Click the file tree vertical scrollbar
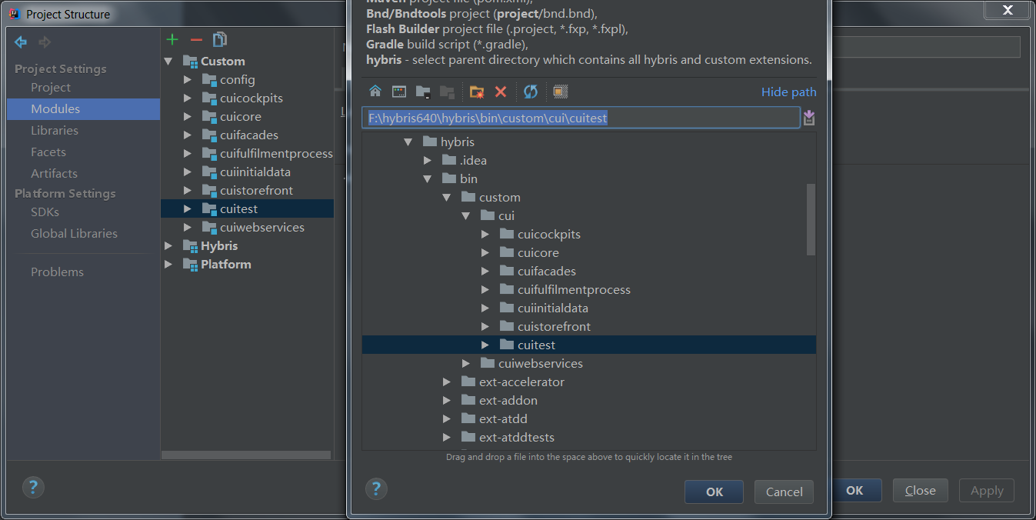 tap(811, 219)
